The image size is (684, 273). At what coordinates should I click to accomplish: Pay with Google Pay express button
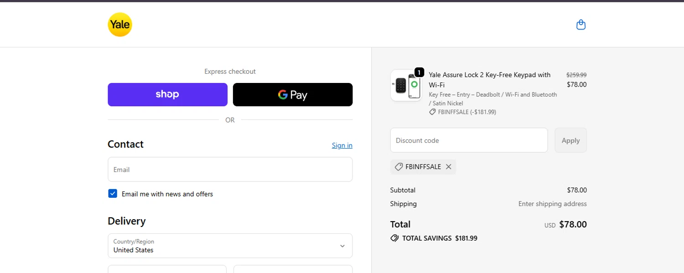point(293,94)
